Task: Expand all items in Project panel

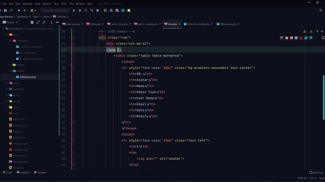Action: coord(38,22)
